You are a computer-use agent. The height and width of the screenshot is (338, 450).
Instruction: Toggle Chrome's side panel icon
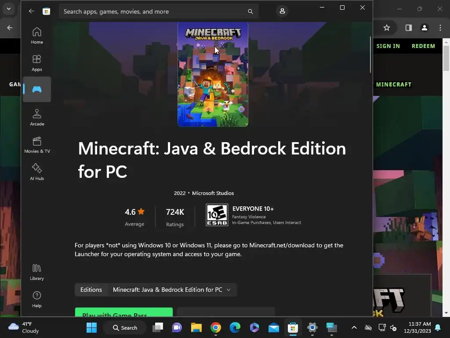click(409, 28)
